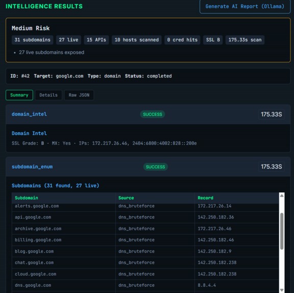Click record 142.250.182.238 for cloud.google.com

217,274
